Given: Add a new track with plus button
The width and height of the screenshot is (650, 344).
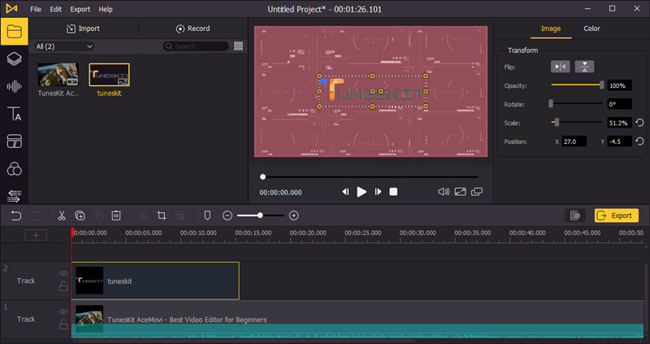Looking at the screenshot, I should (36, 235).
